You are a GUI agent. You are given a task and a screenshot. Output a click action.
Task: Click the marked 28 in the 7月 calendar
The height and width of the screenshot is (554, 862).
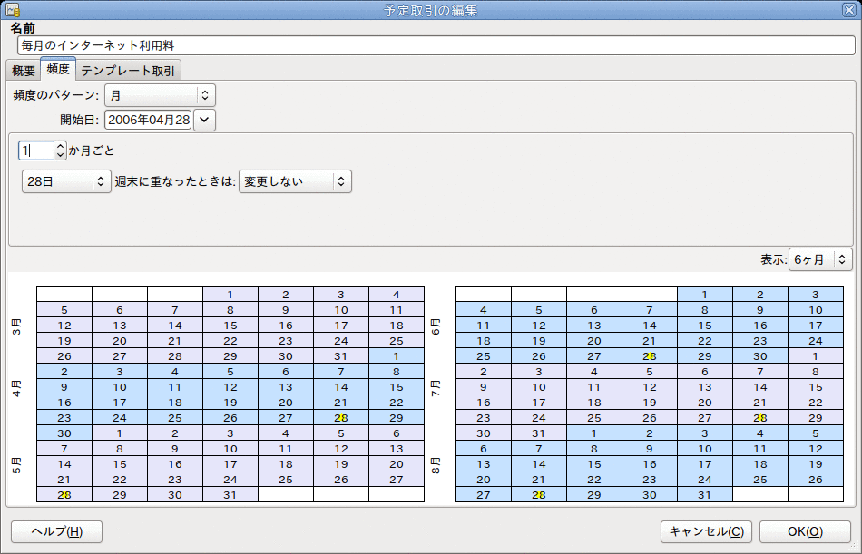pyautogui.click(x=760, y=418)
